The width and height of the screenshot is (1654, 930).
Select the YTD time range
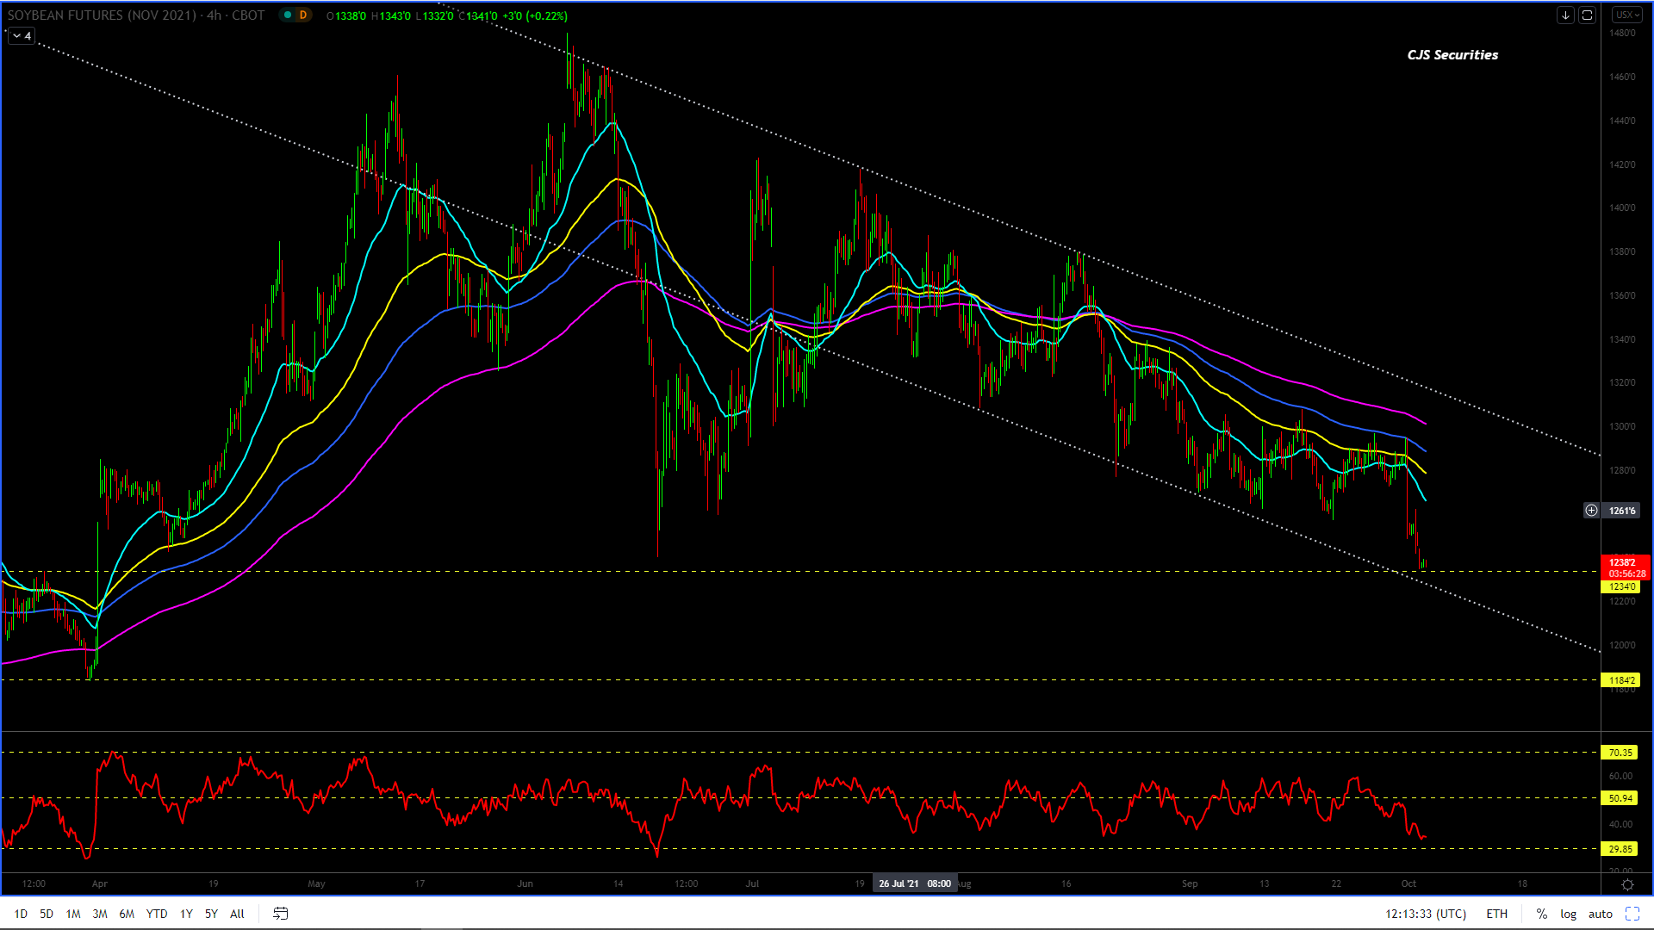pos(156,914)
